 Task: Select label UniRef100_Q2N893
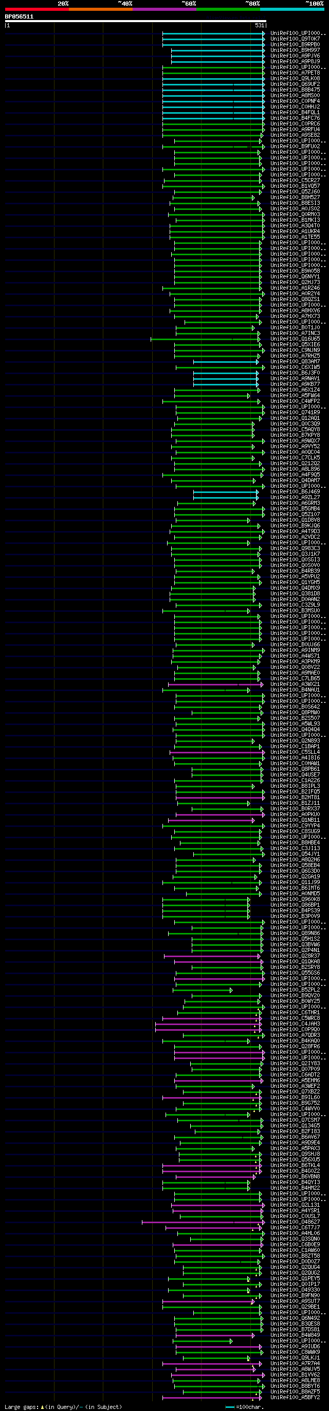coord(295,741)
